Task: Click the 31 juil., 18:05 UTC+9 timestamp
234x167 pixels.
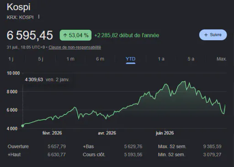Action: [26, 47]
